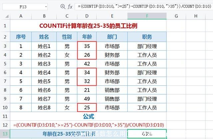Image resolution: width=213 pixels, height=139 pixels.
Task: Select age cell with value 49
Action: tap(87, 99)
